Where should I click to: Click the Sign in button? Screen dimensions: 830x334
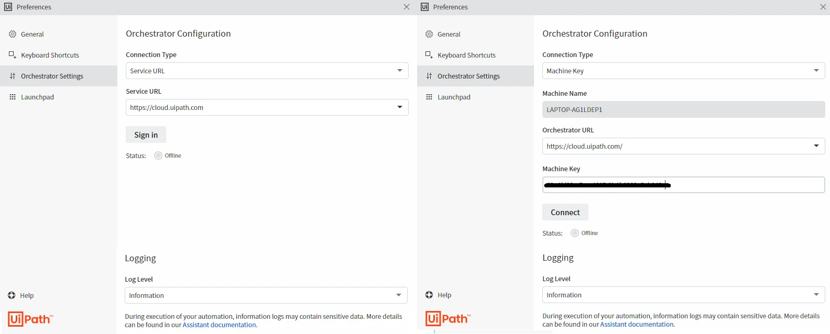[146, 135]
